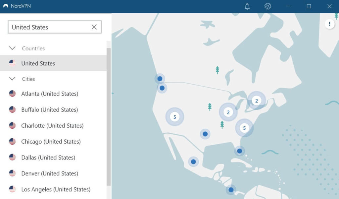Clear the search field with X
This screenshot has width=339, height=199.
pos(94,27)
